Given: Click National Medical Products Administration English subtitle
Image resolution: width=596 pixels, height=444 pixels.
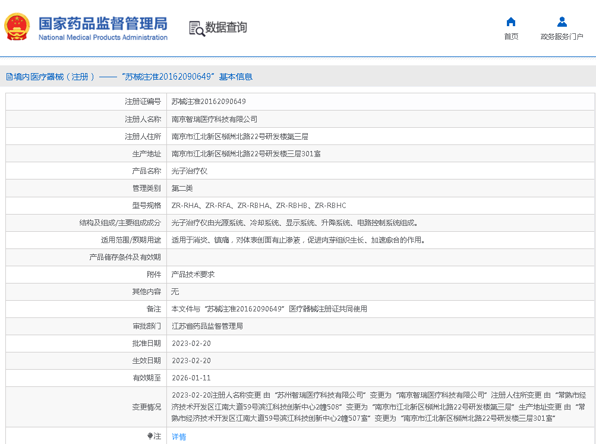Looking at the screenshot, I should pos(103,37).
